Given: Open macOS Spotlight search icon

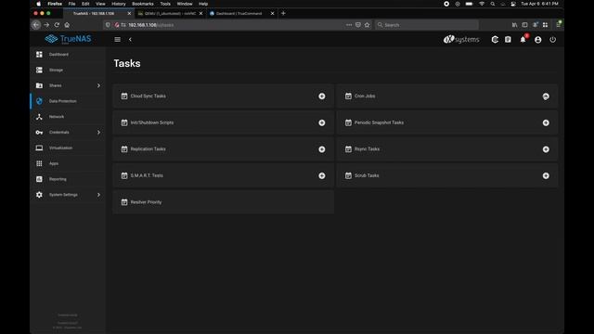Looking at the screenshot, I should pos(493,4).
